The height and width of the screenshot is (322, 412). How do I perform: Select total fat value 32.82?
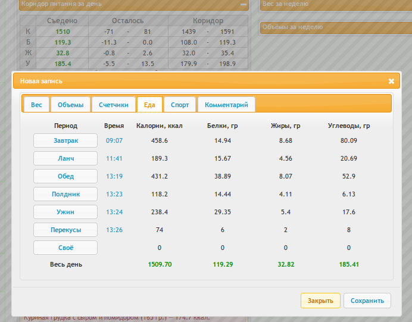(x=286, y=264)
